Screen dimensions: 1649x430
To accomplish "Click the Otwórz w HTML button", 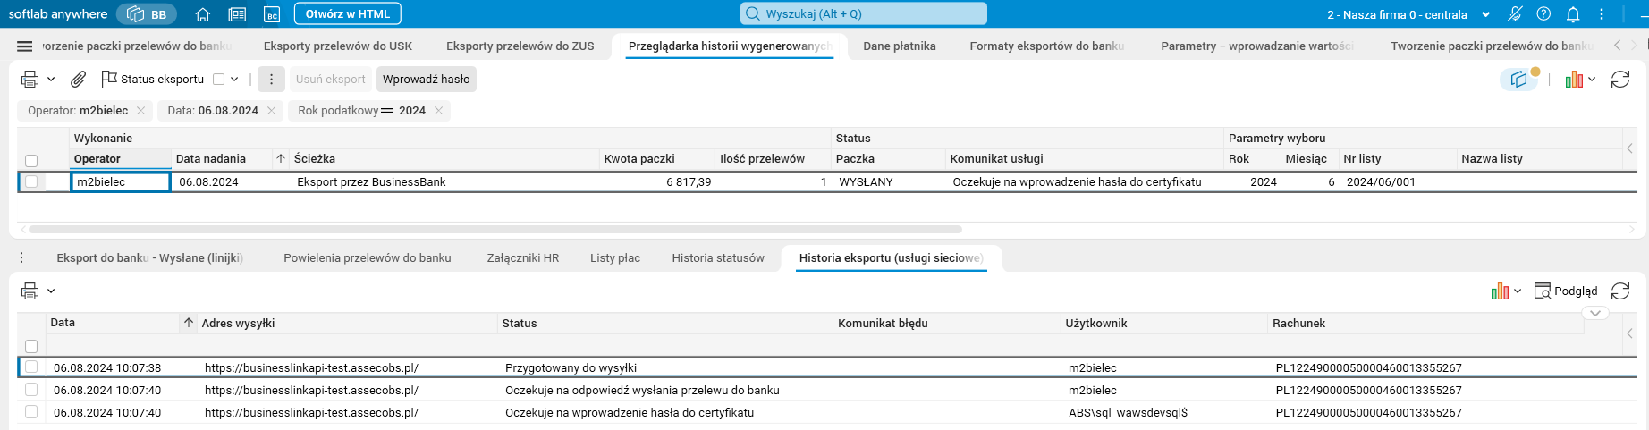I will tap(347, 14).
